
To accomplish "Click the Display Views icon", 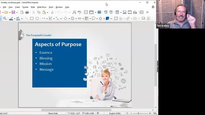I will tap(91, 12).
